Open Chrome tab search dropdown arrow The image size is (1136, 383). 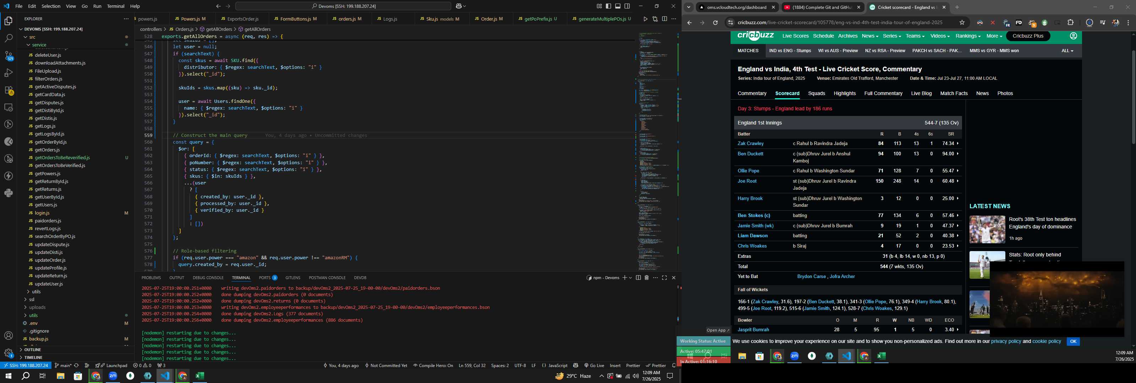point(688,7)
